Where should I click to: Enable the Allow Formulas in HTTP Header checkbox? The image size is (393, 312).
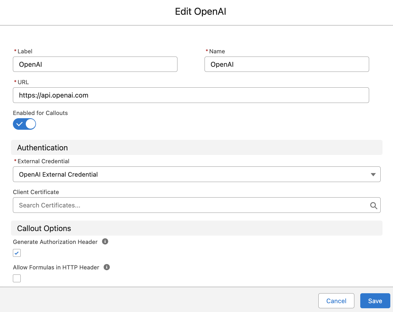click(17, 278)
